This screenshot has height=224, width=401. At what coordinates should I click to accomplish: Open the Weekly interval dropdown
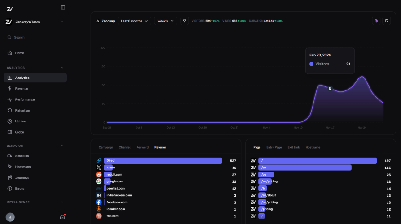(165, 21)
